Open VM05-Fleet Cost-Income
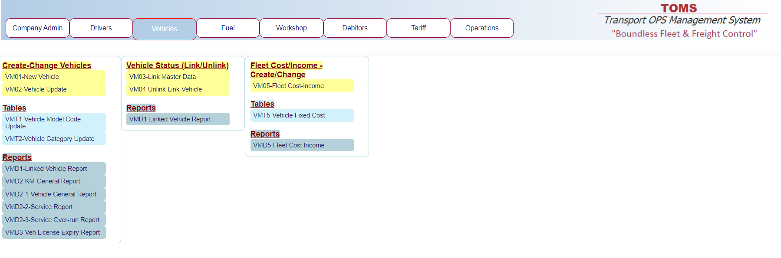This screenshot has height=258, width=781. tap(302, 86)
